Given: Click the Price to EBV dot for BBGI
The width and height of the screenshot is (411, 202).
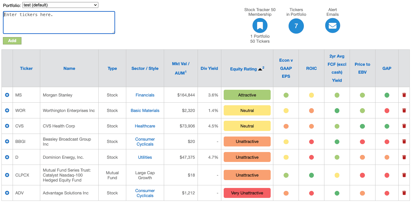Looking at the screenshot, I should pos(362,141).
